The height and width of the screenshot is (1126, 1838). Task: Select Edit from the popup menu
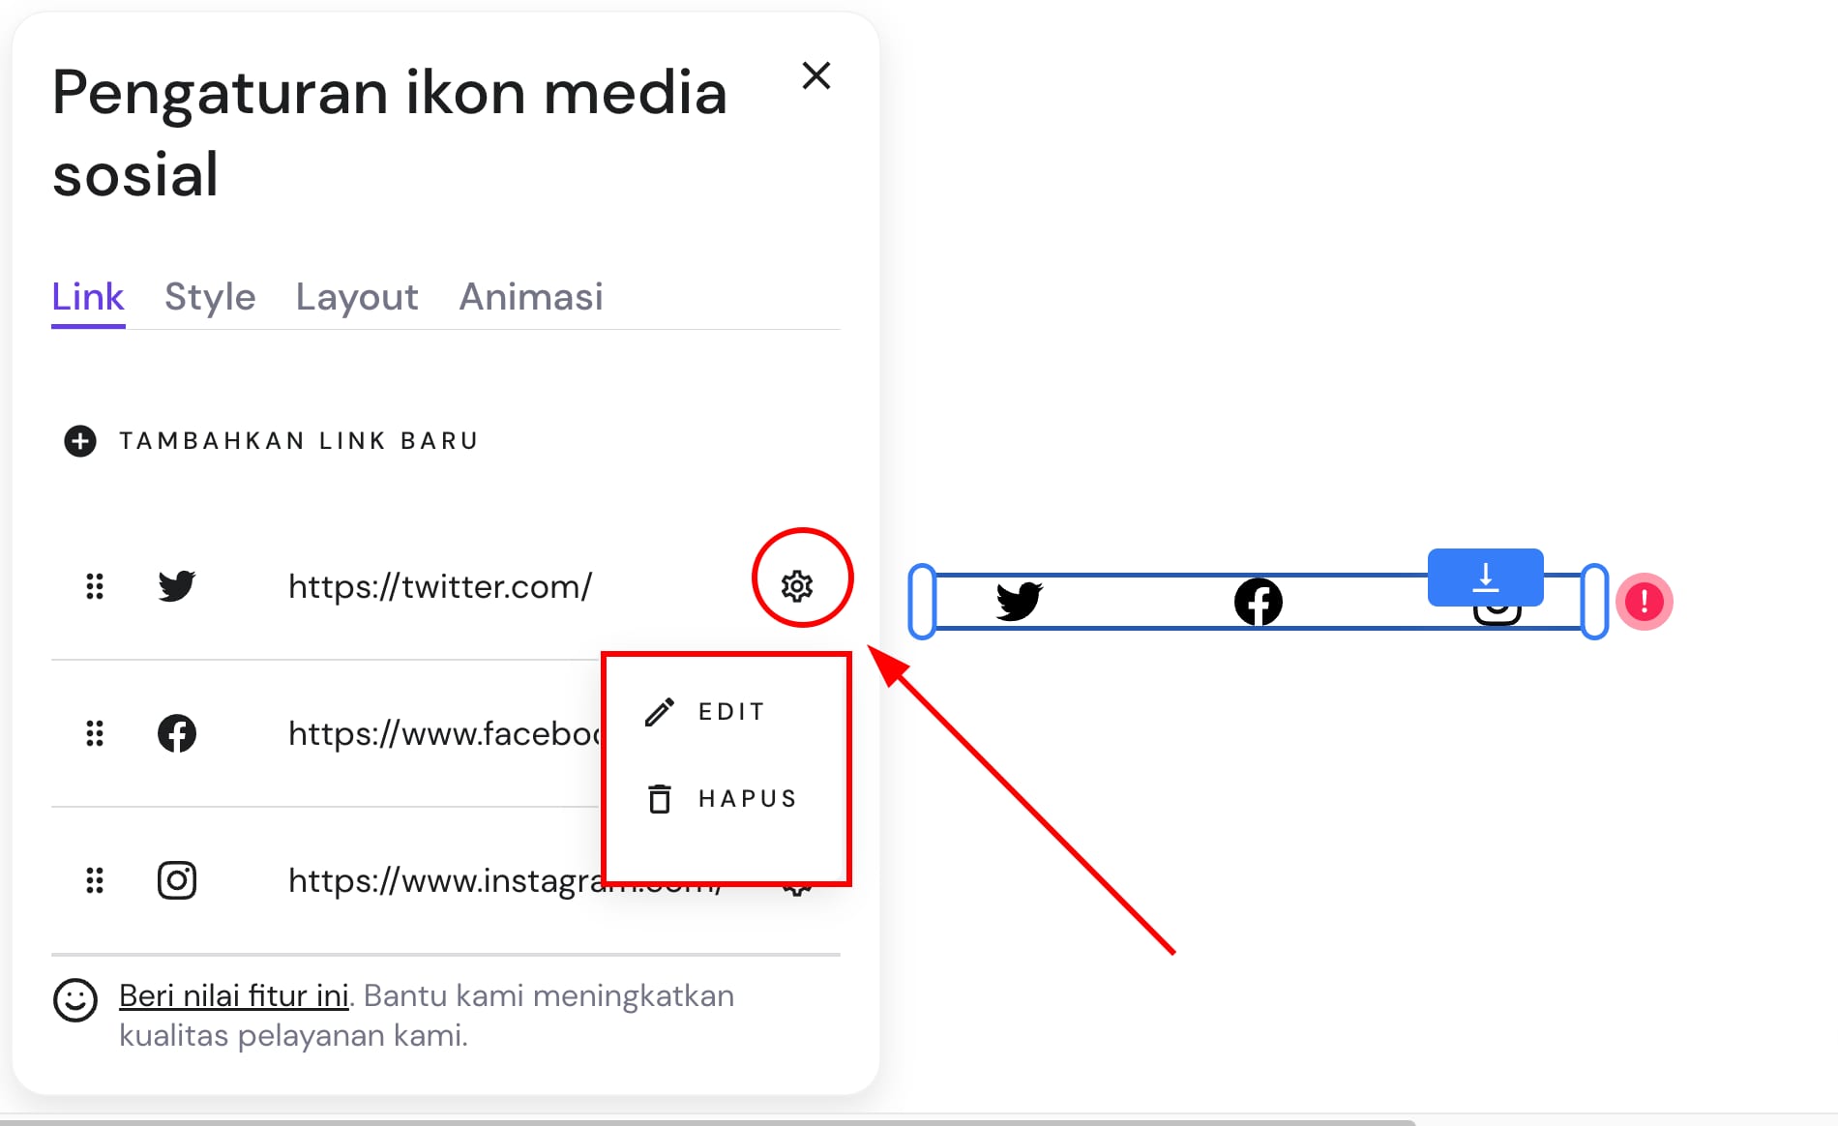coord(730,712)
